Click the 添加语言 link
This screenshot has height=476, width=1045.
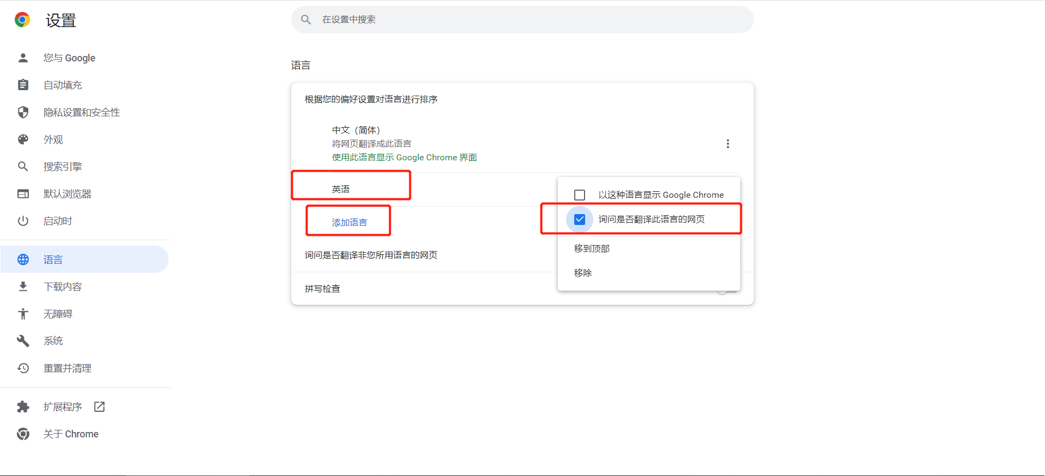coord(349,222)
